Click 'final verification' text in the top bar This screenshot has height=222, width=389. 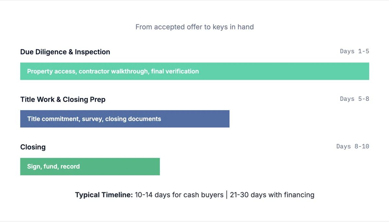(175, 71)
